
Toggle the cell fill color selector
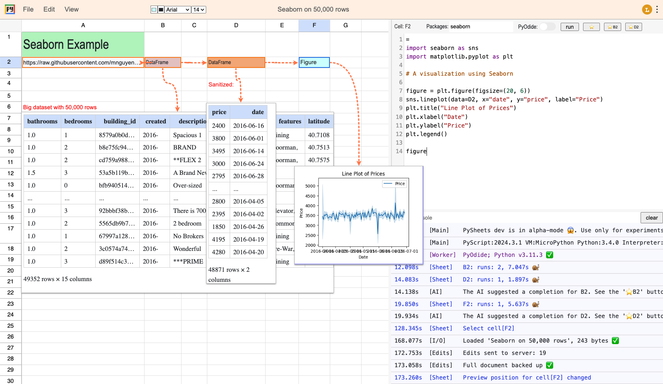click(154, 9)
